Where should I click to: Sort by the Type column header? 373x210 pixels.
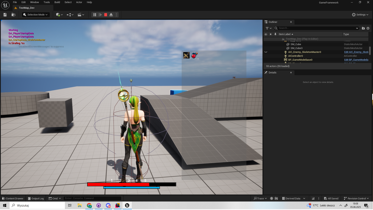pos(356,34)
